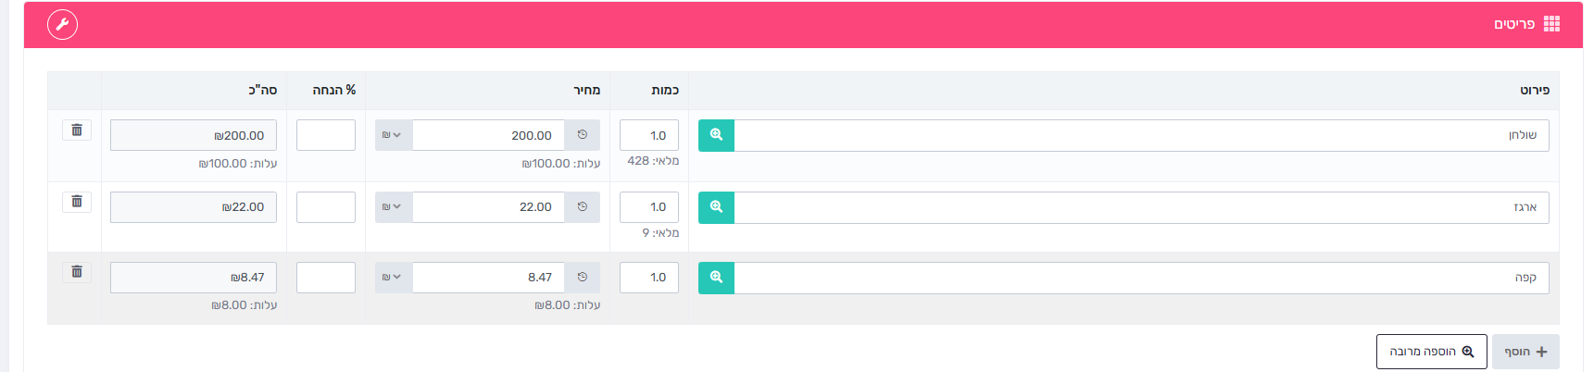1594x372 pixels.
Task: Click the total field showing ₪200.00
Action: 194,135
